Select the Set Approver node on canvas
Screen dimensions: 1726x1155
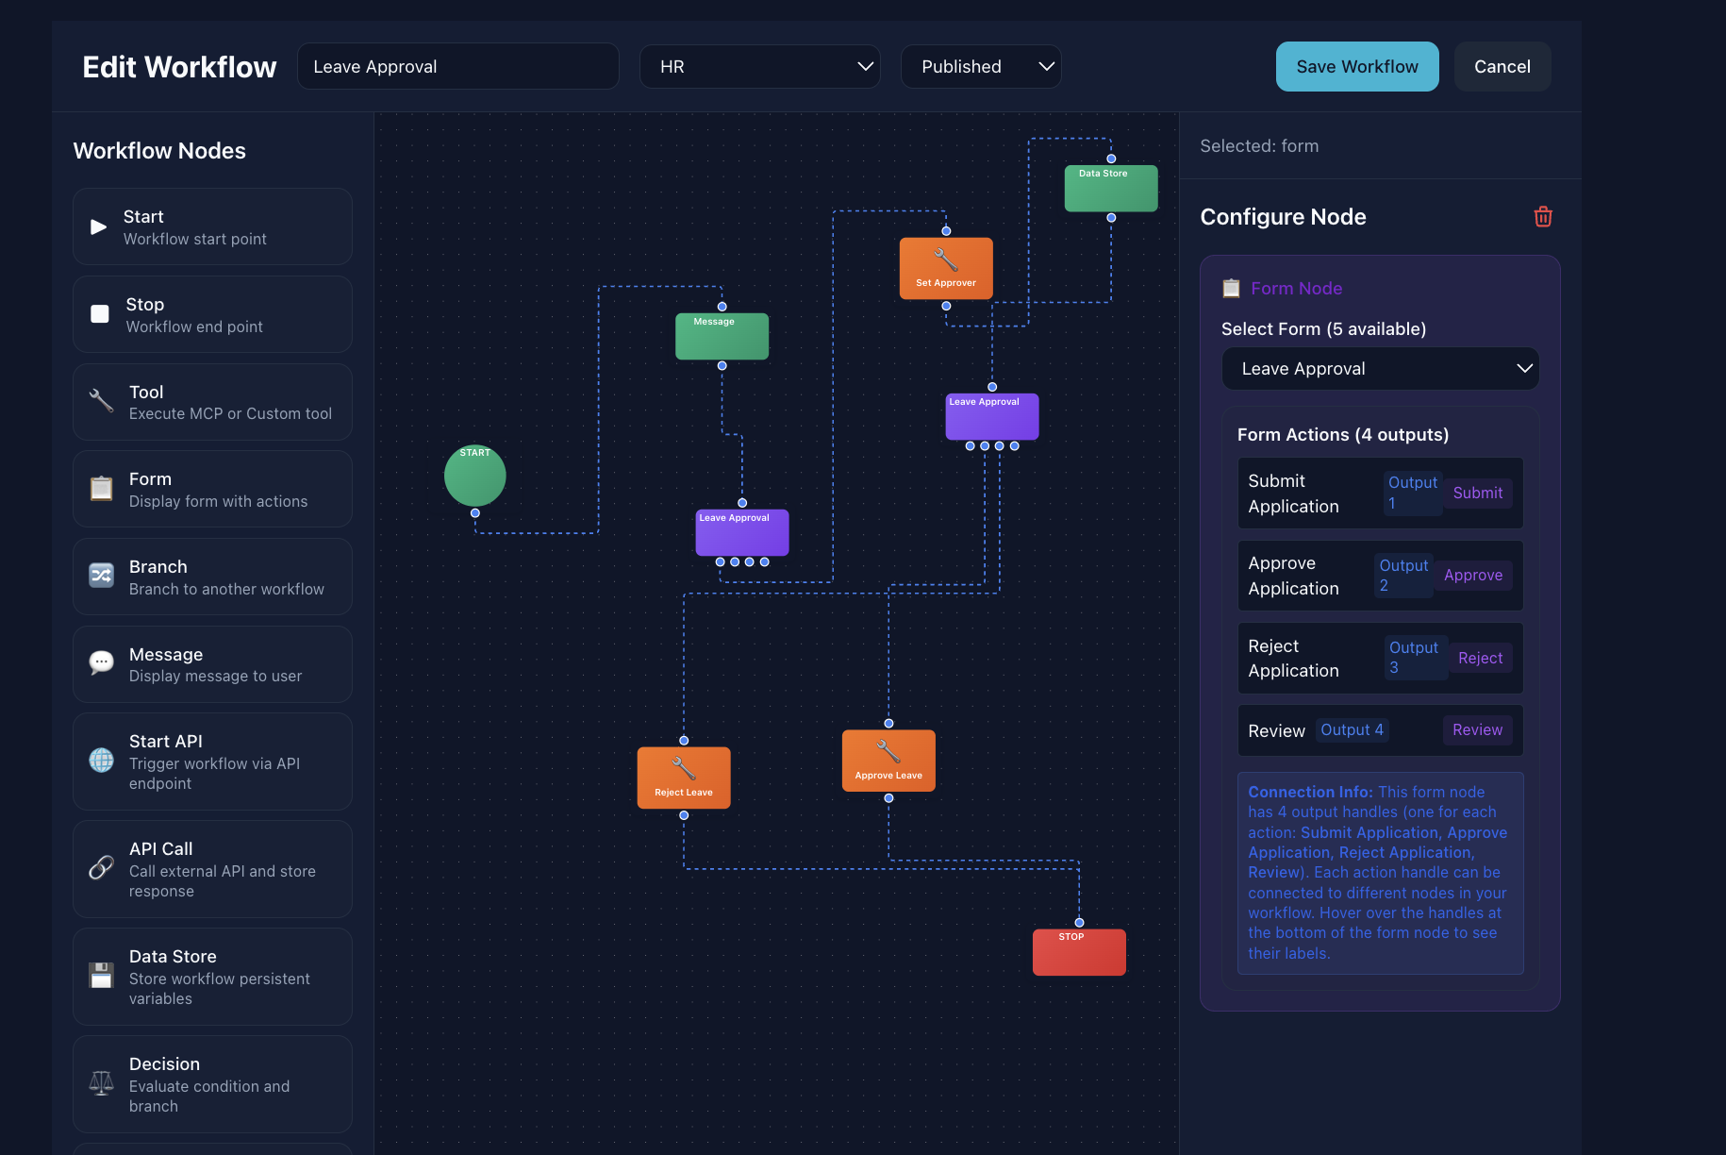(x=946, y=268)
